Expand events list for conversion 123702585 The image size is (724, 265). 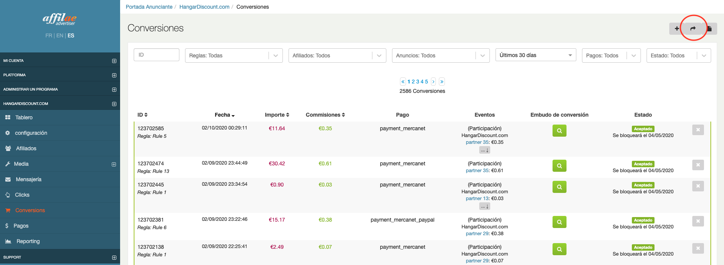pos(485,150)
